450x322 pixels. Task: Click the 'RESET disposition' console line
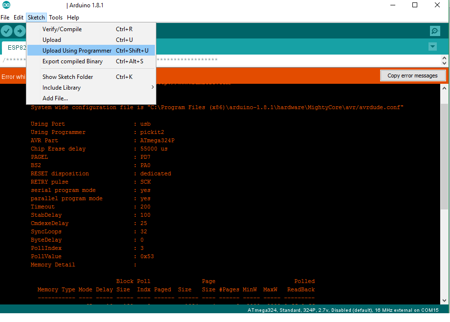(x=101, y=174)
